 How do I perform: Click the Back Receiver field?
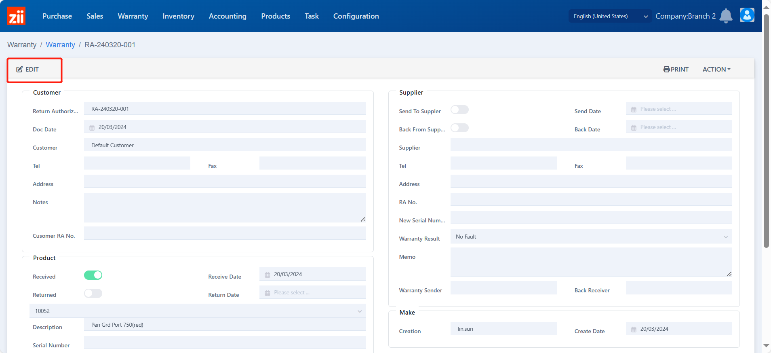(679, 288)
